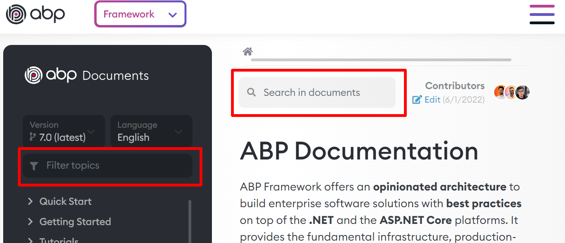Click the filter funnel icon in the sidebar

[34, 165]
